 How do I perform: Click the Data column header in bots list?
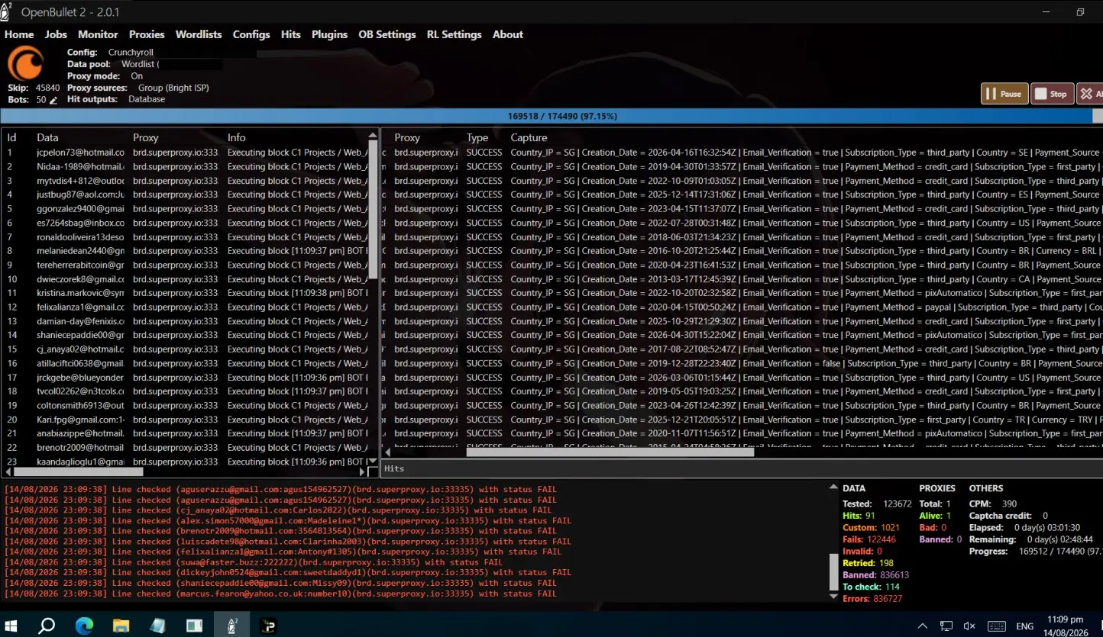pyautogui.click(x=47, y=137)
